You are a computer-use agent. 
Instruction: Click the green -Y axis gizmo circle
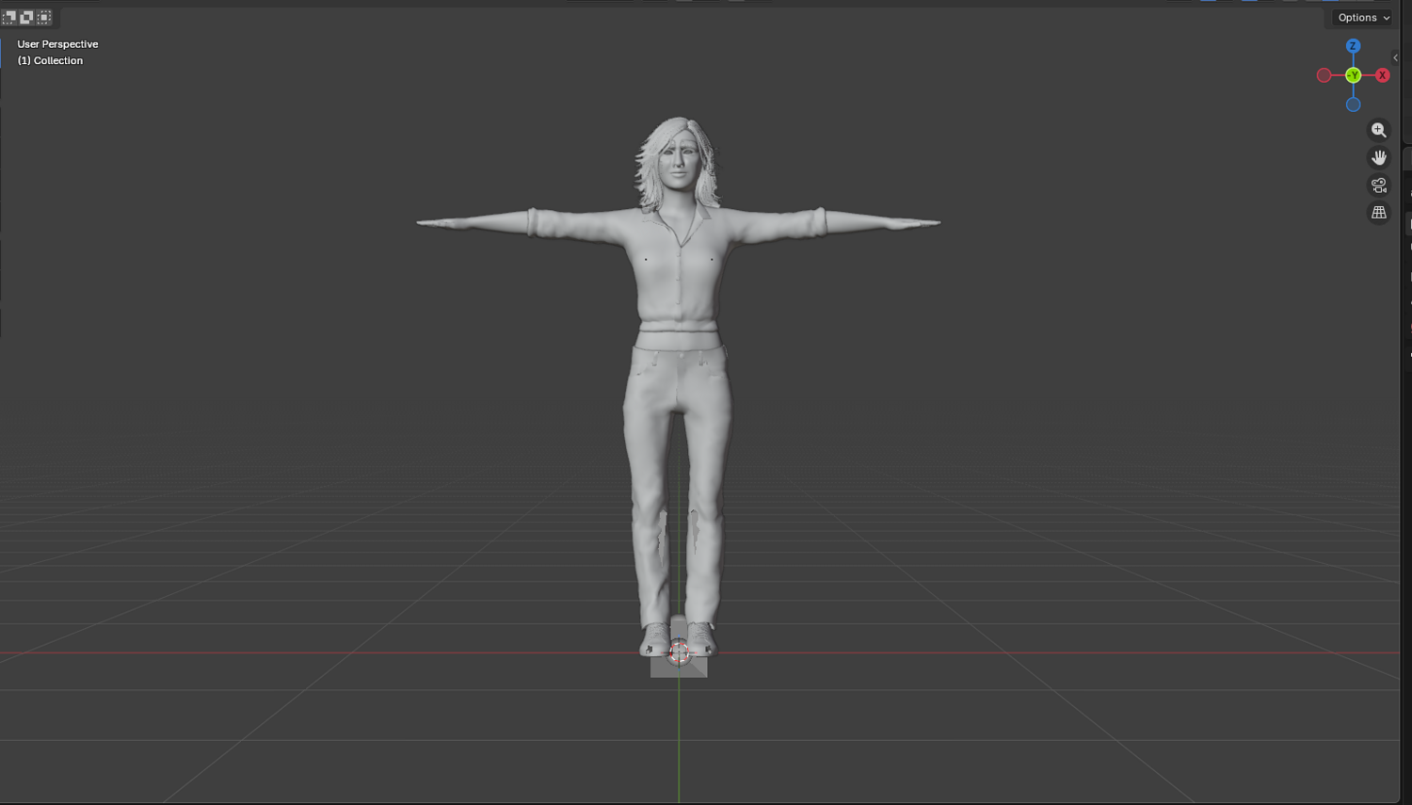tap(1353, 75)
